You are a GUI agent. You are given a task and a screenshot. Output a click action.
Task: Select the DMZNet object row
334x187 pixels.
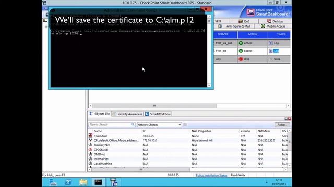pos(188,154)
